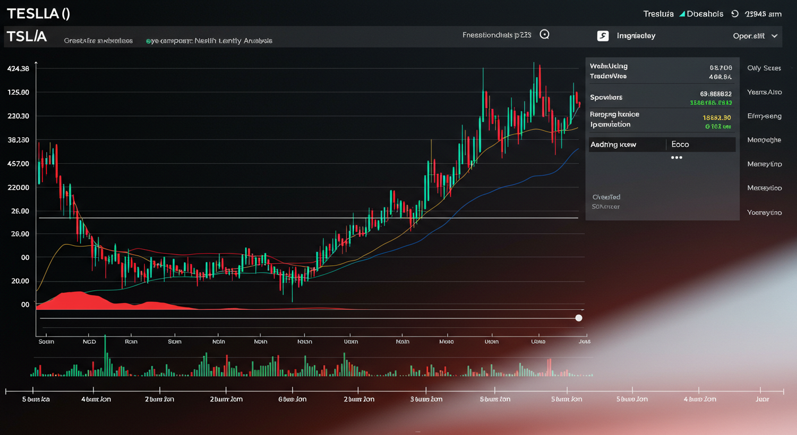Click the slider handle below the chart
This screenshot has height=435, width=797.
[579, 318]
